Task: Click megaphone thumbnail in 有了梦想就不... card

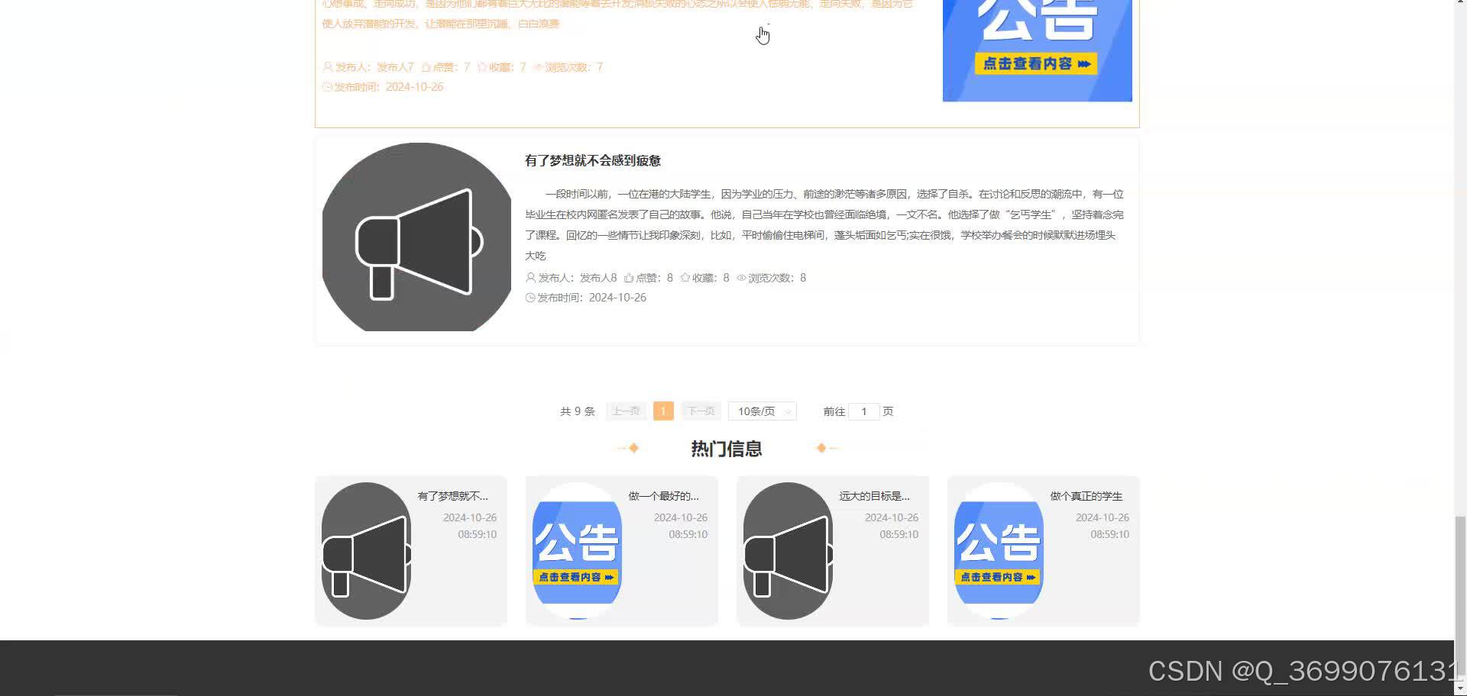Action: [367, 551]
